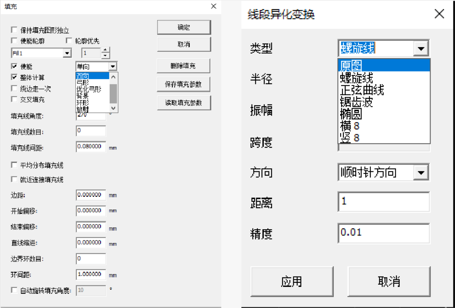This screenshot has width=455, height=308.
Task: Choose 优化弓形 fill type
Action: click(x=93, y=90)
